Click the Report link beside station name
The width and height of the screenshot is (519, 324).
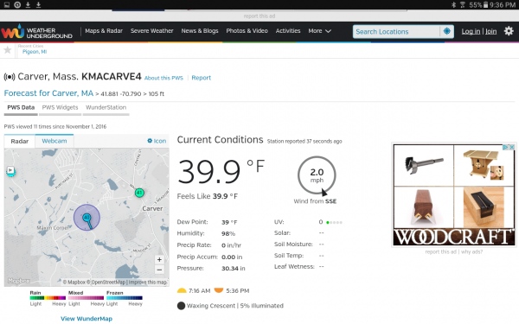click(x=201, y=78)
